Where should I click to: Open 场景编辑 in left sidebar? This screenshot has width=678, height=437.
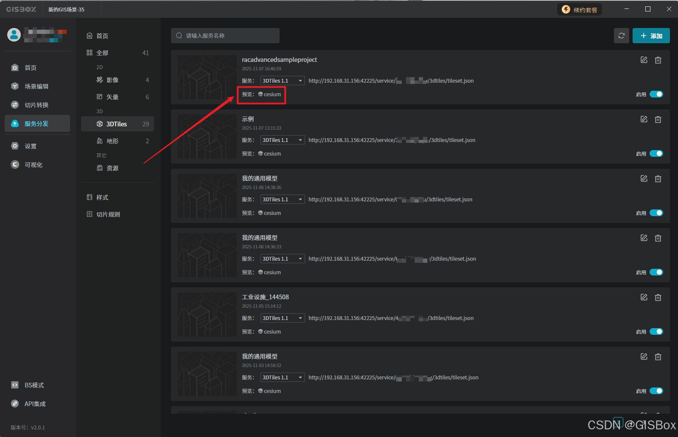pos(37,86)
